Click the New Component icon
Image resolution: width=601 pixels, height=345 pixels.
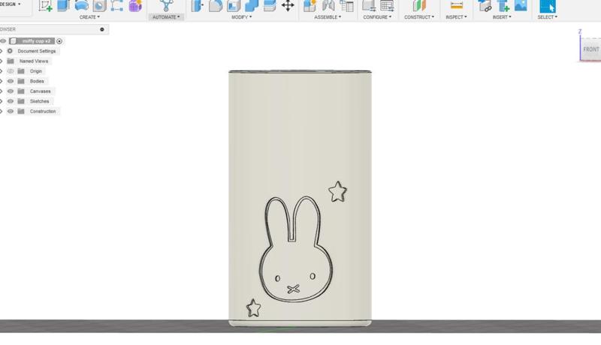tap(310, 5)
